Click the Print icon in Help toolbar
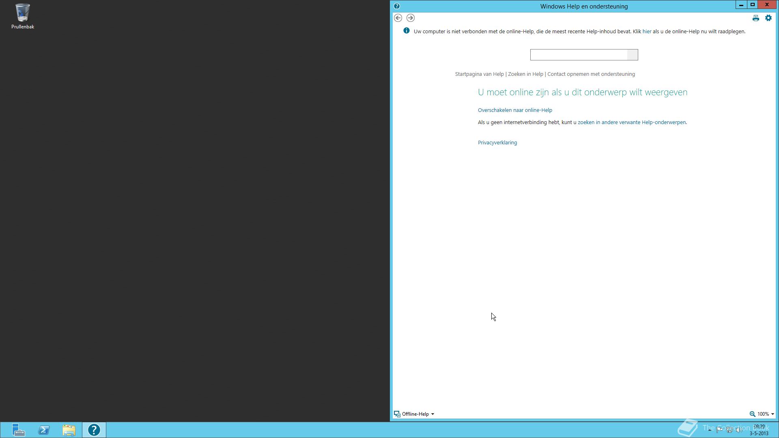The height and width of the screenshot is (438, 779). 755,18
